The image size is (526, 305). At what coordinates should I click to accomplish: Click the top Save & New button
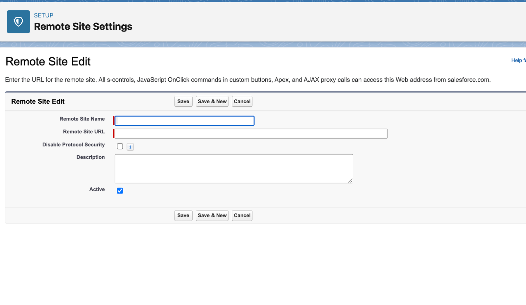(212, 101)
